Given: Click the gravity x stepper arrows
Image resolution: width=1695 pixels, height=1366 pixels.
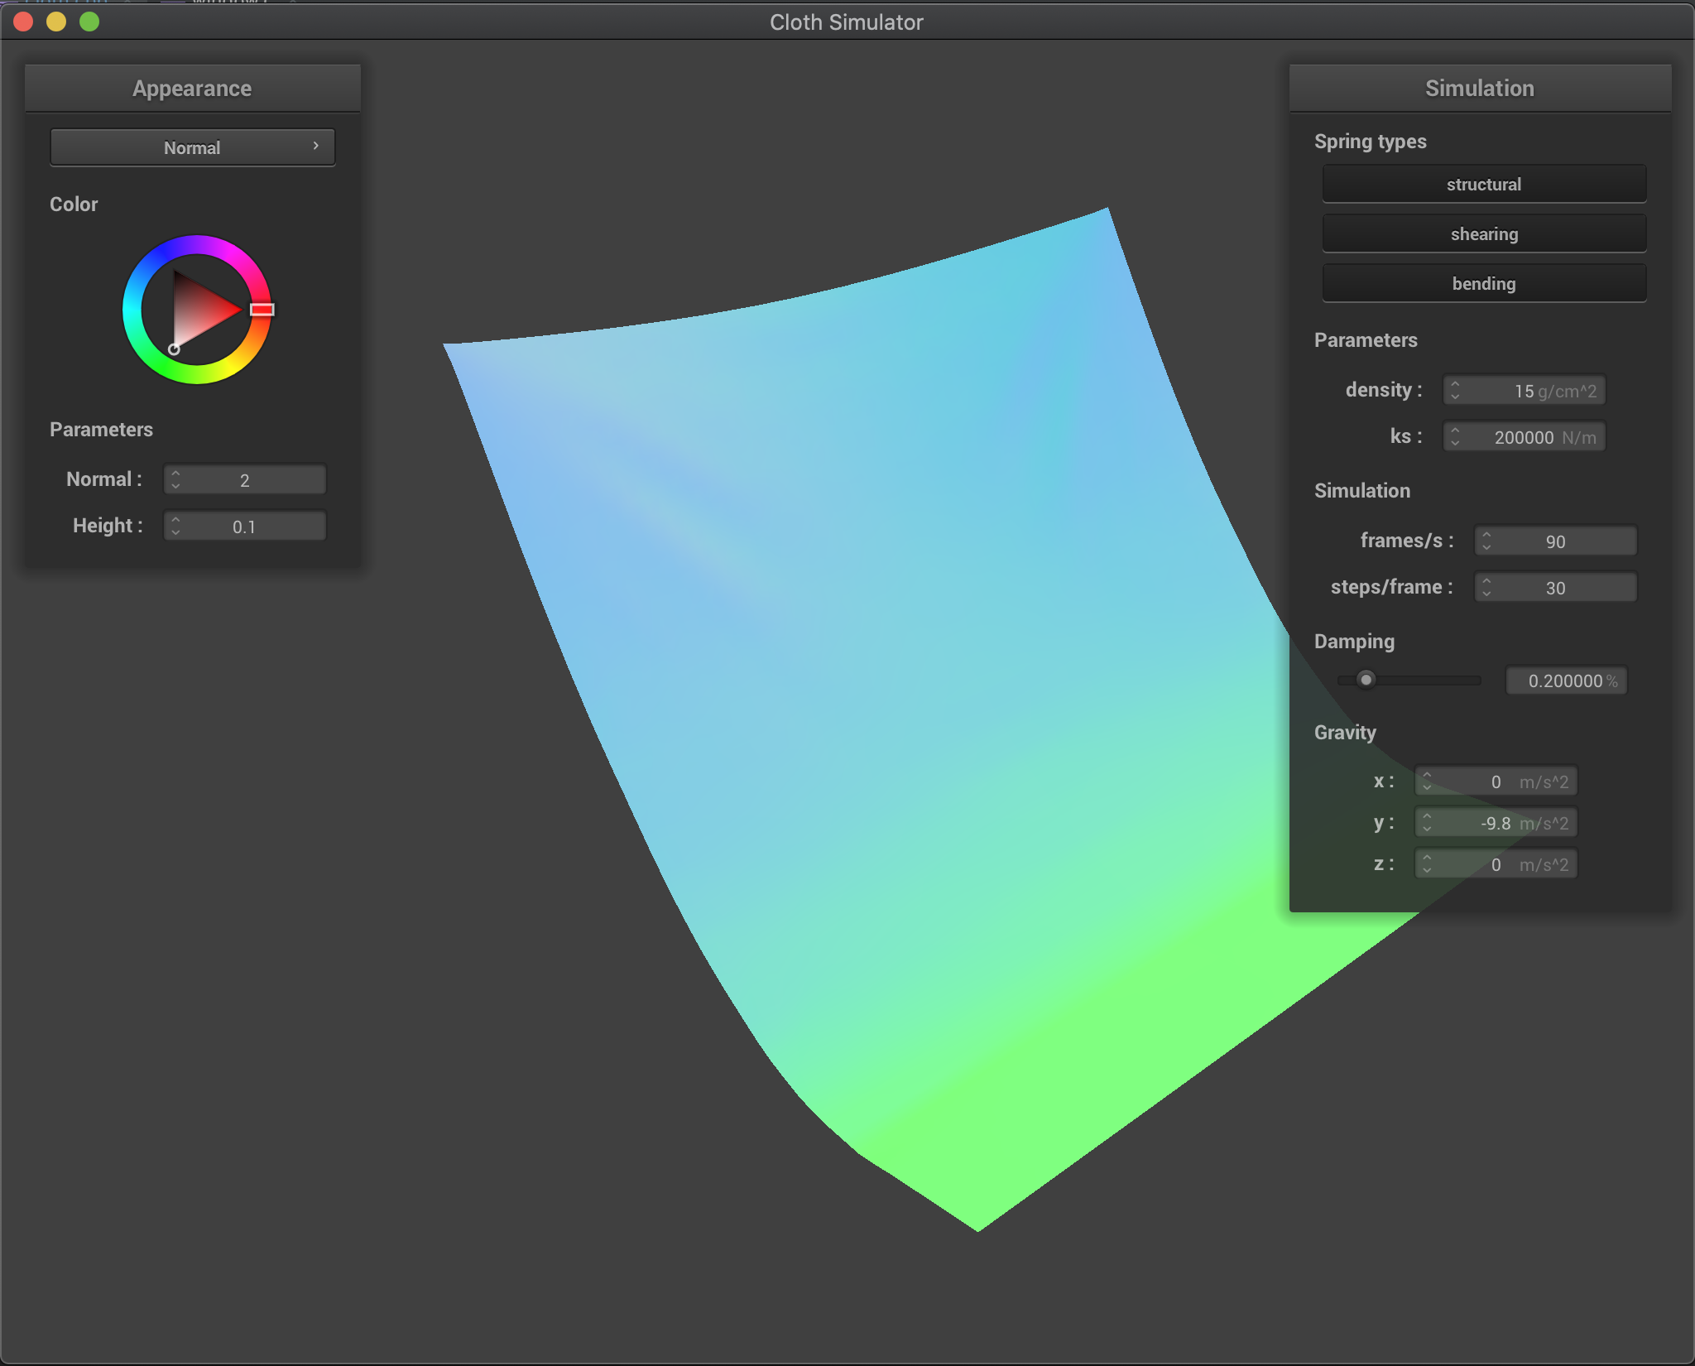Looking at the screenshot, I should click(1427, 781).
